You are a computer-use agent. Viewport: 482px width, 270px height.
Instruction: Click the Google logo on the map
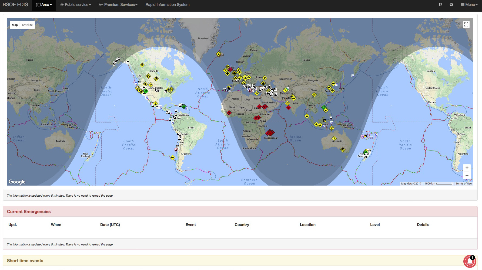tap(17, 182)
